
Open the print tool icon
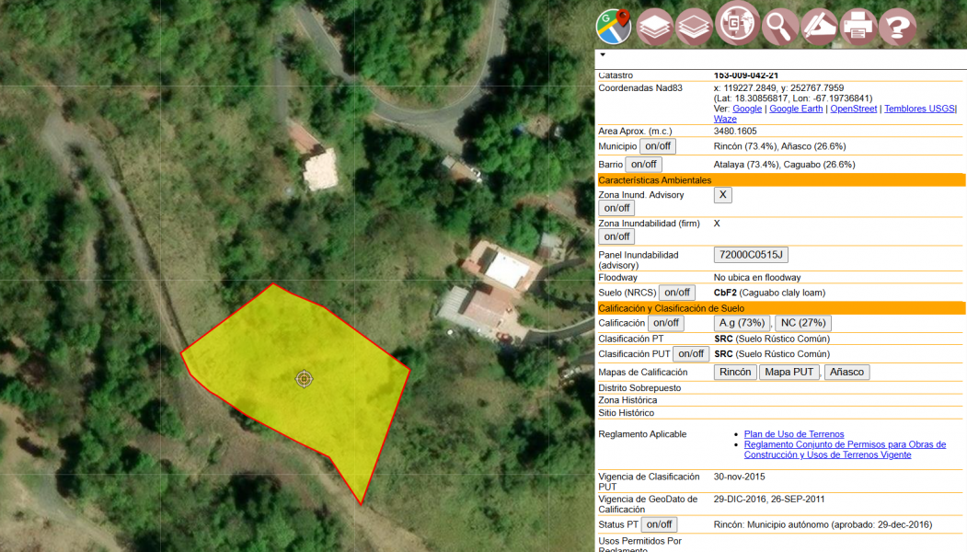click(858, 26)
